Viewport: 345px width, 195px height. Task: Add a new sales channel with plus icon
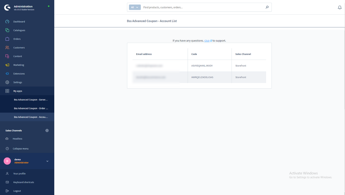coord(47,130)
